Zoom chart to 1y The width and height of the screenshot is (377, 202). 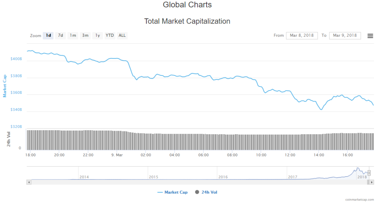(98, 36)
